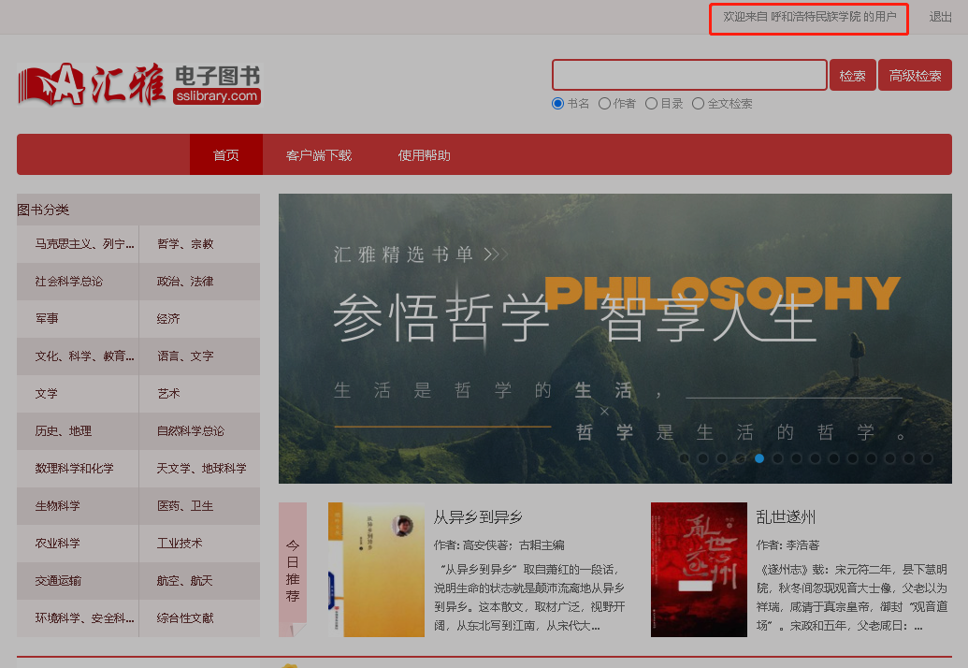Open the 工业技术 category link
The image size is (968, 668).
[180, 544]
